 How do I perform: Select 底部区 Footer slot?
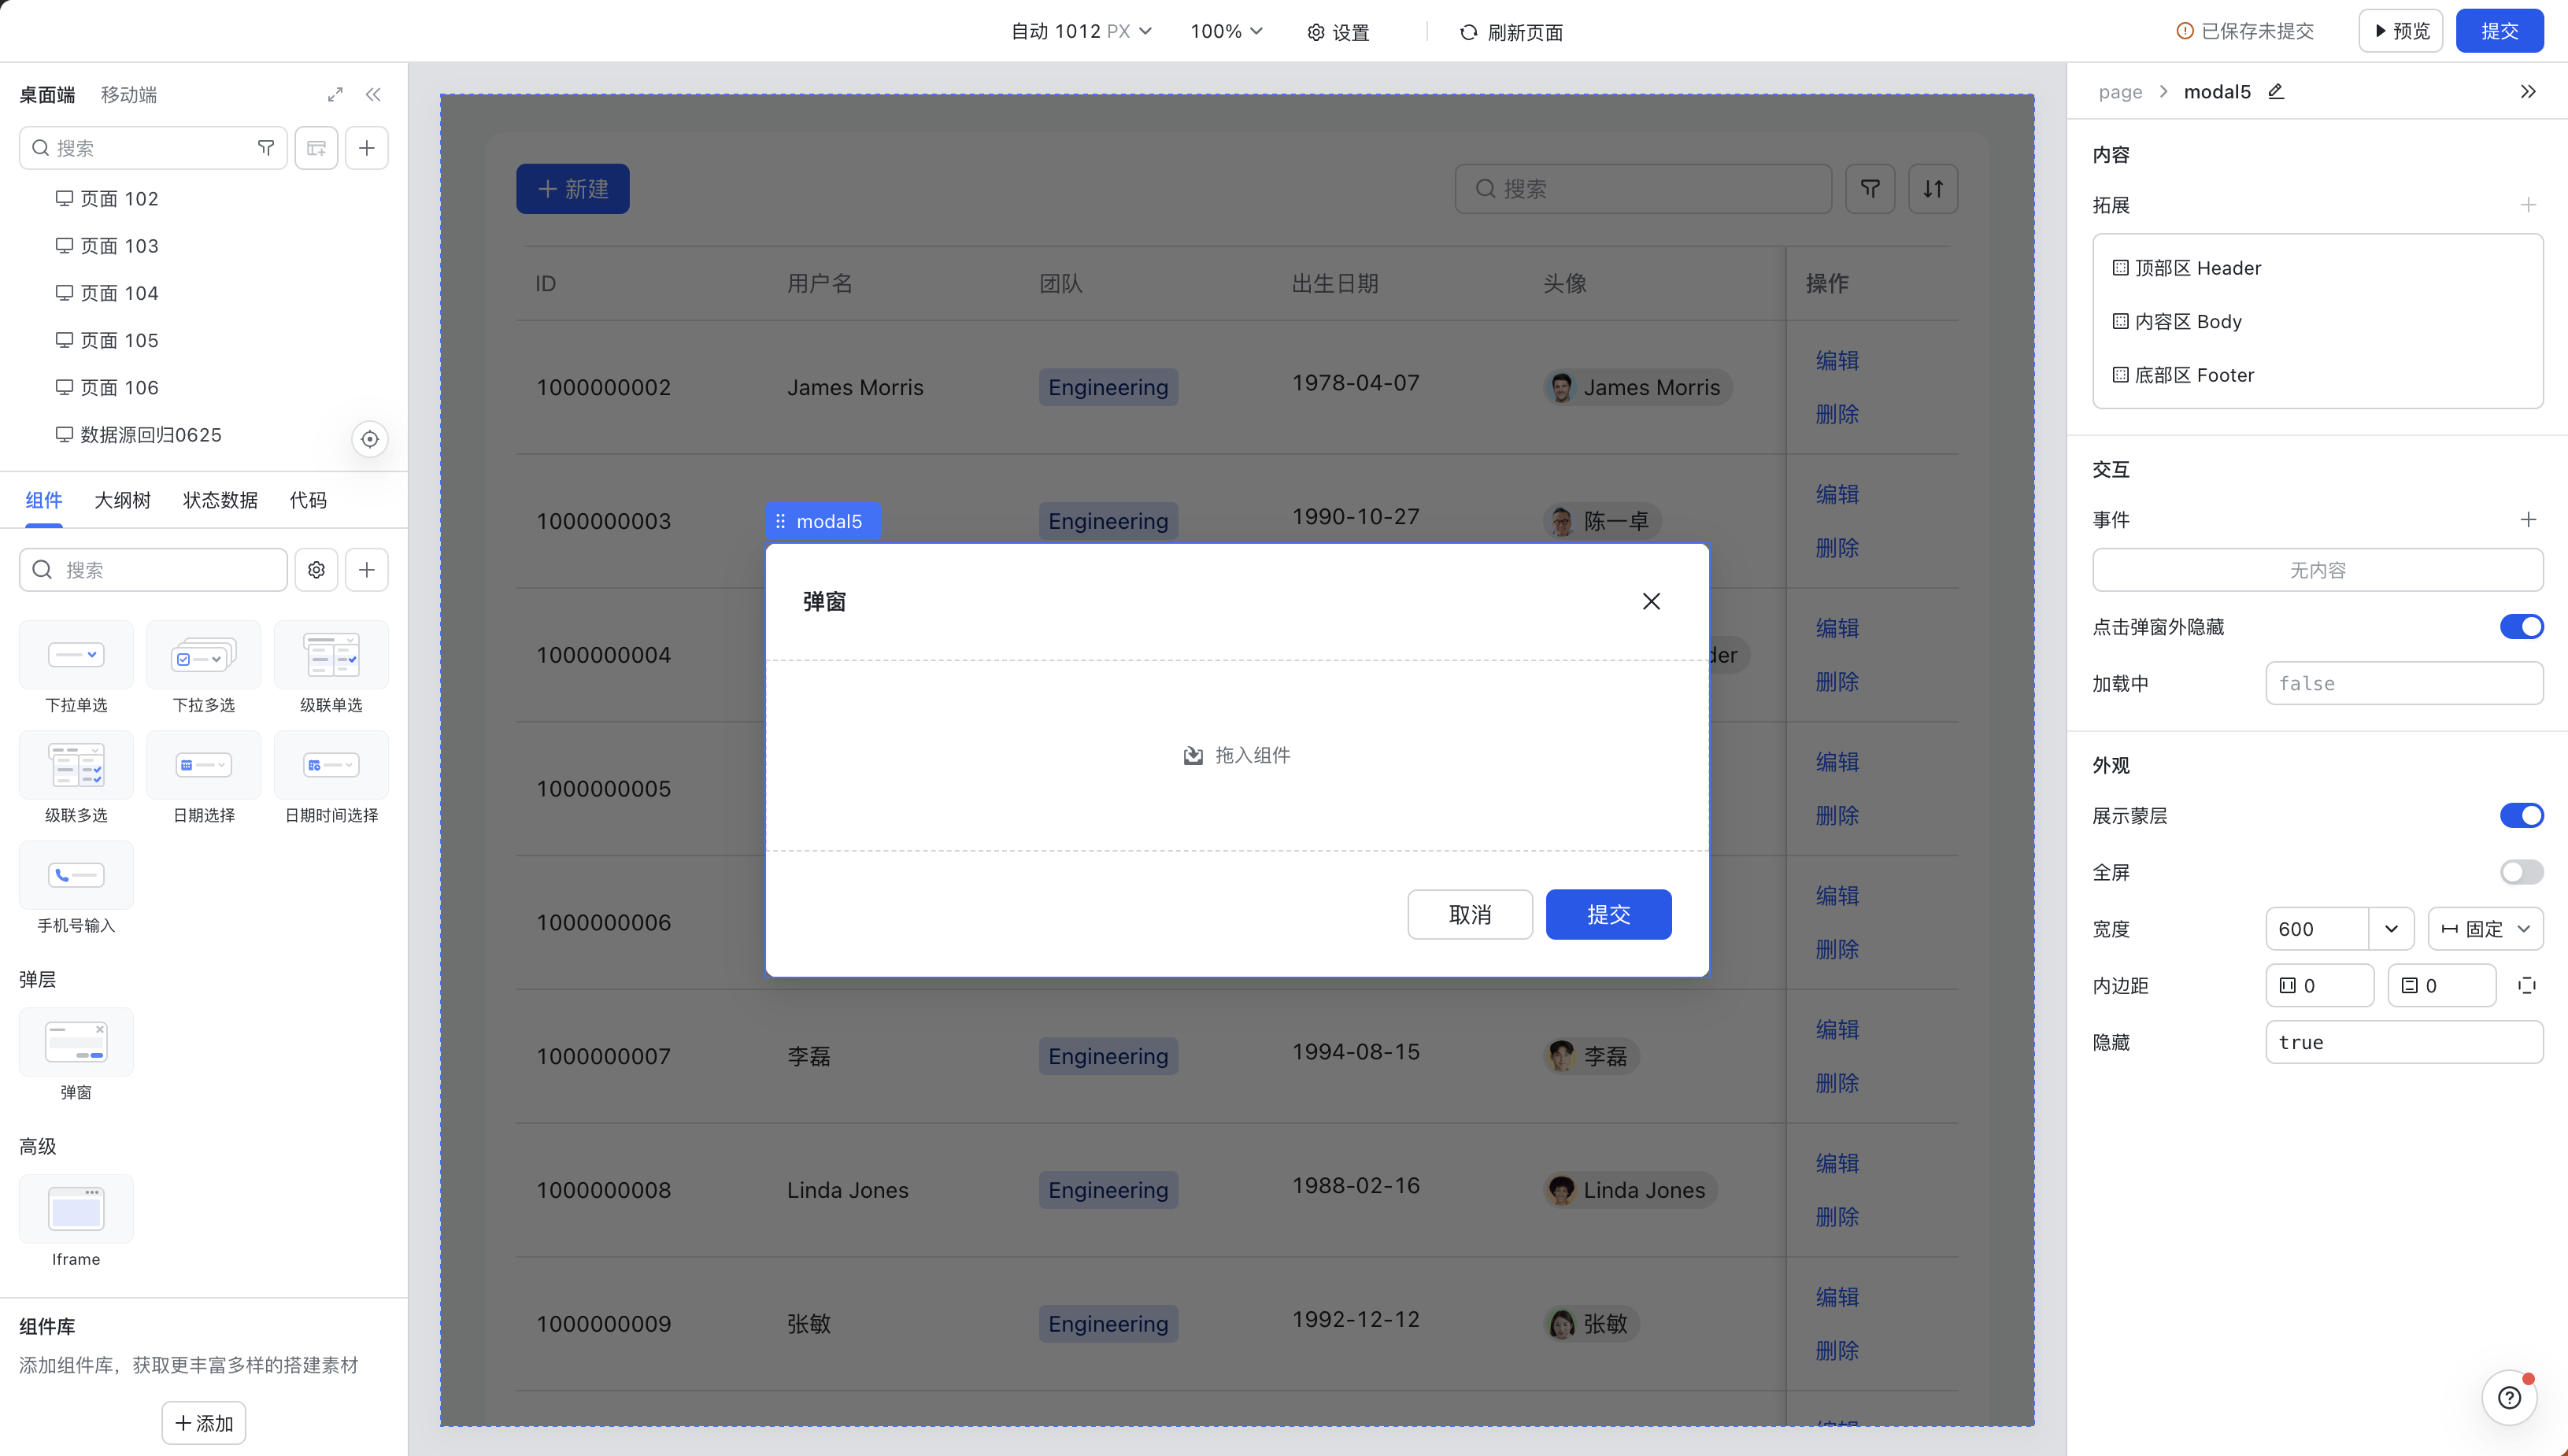click(2318, 375)
